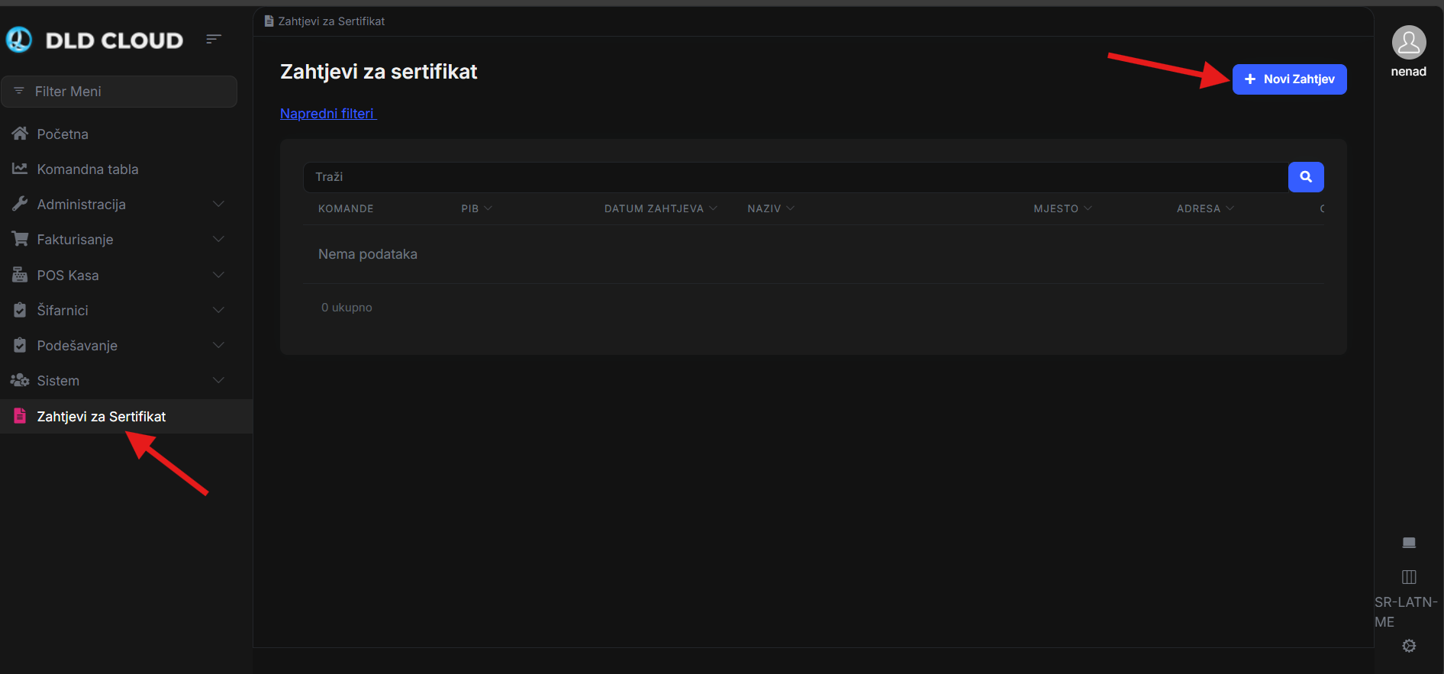Click the nenad user avatar icon

point(1409,43)
